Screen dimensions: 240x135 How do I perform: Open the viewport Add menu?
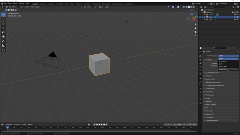point(32,7)
